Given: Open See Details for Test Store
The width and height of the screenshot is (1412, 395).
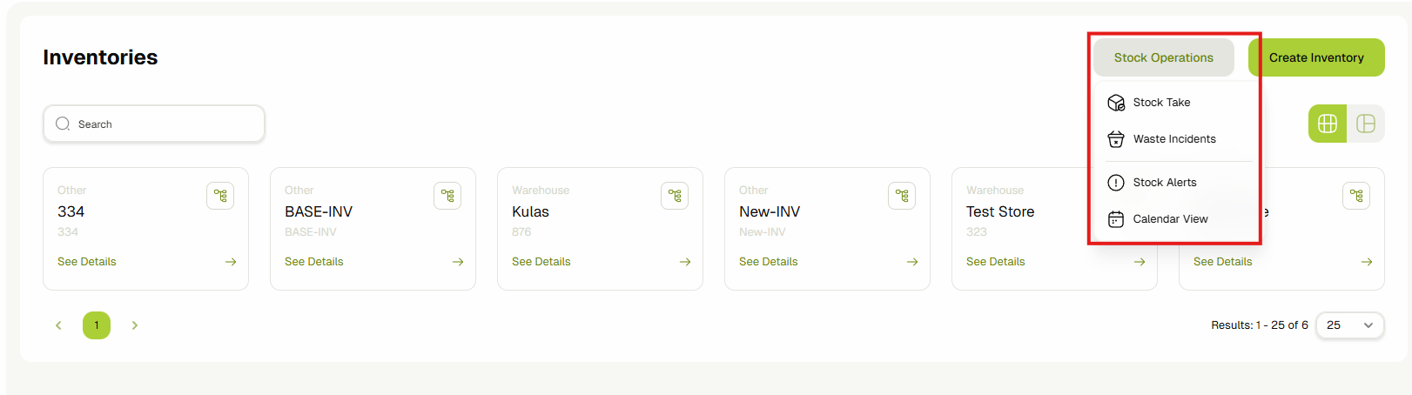Looking at the screenshot, I should [996, 262].
